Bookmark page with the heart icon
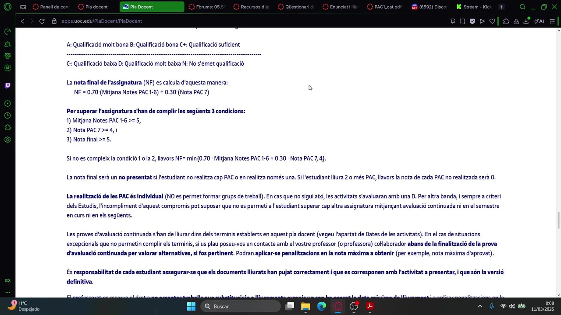Viewport: 561px width, 315px height. 492,21
